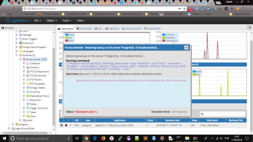Expand the Login/Group Roles node

9,128
